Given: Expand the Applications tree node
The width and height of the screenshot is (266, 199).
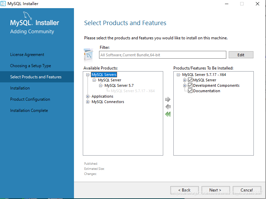Looking at the screenshot, I should [x=88, y=96].
